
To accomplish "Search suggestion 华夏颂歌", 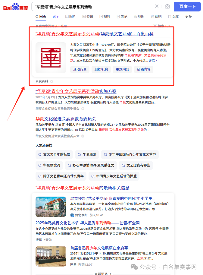I will pyautogui.click(x=87, y=154).
